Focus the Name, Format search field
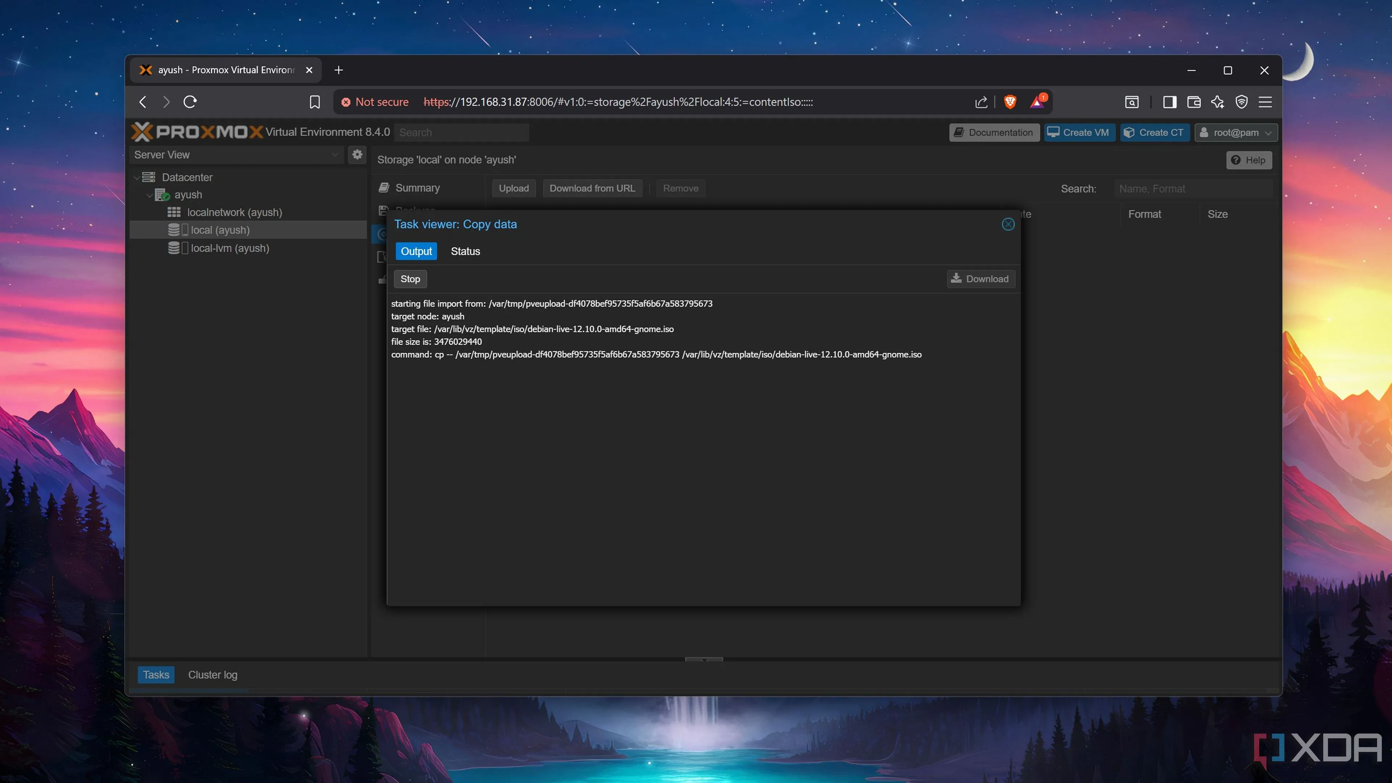This screenshot has width=1392, height=783. point(1193,188)
